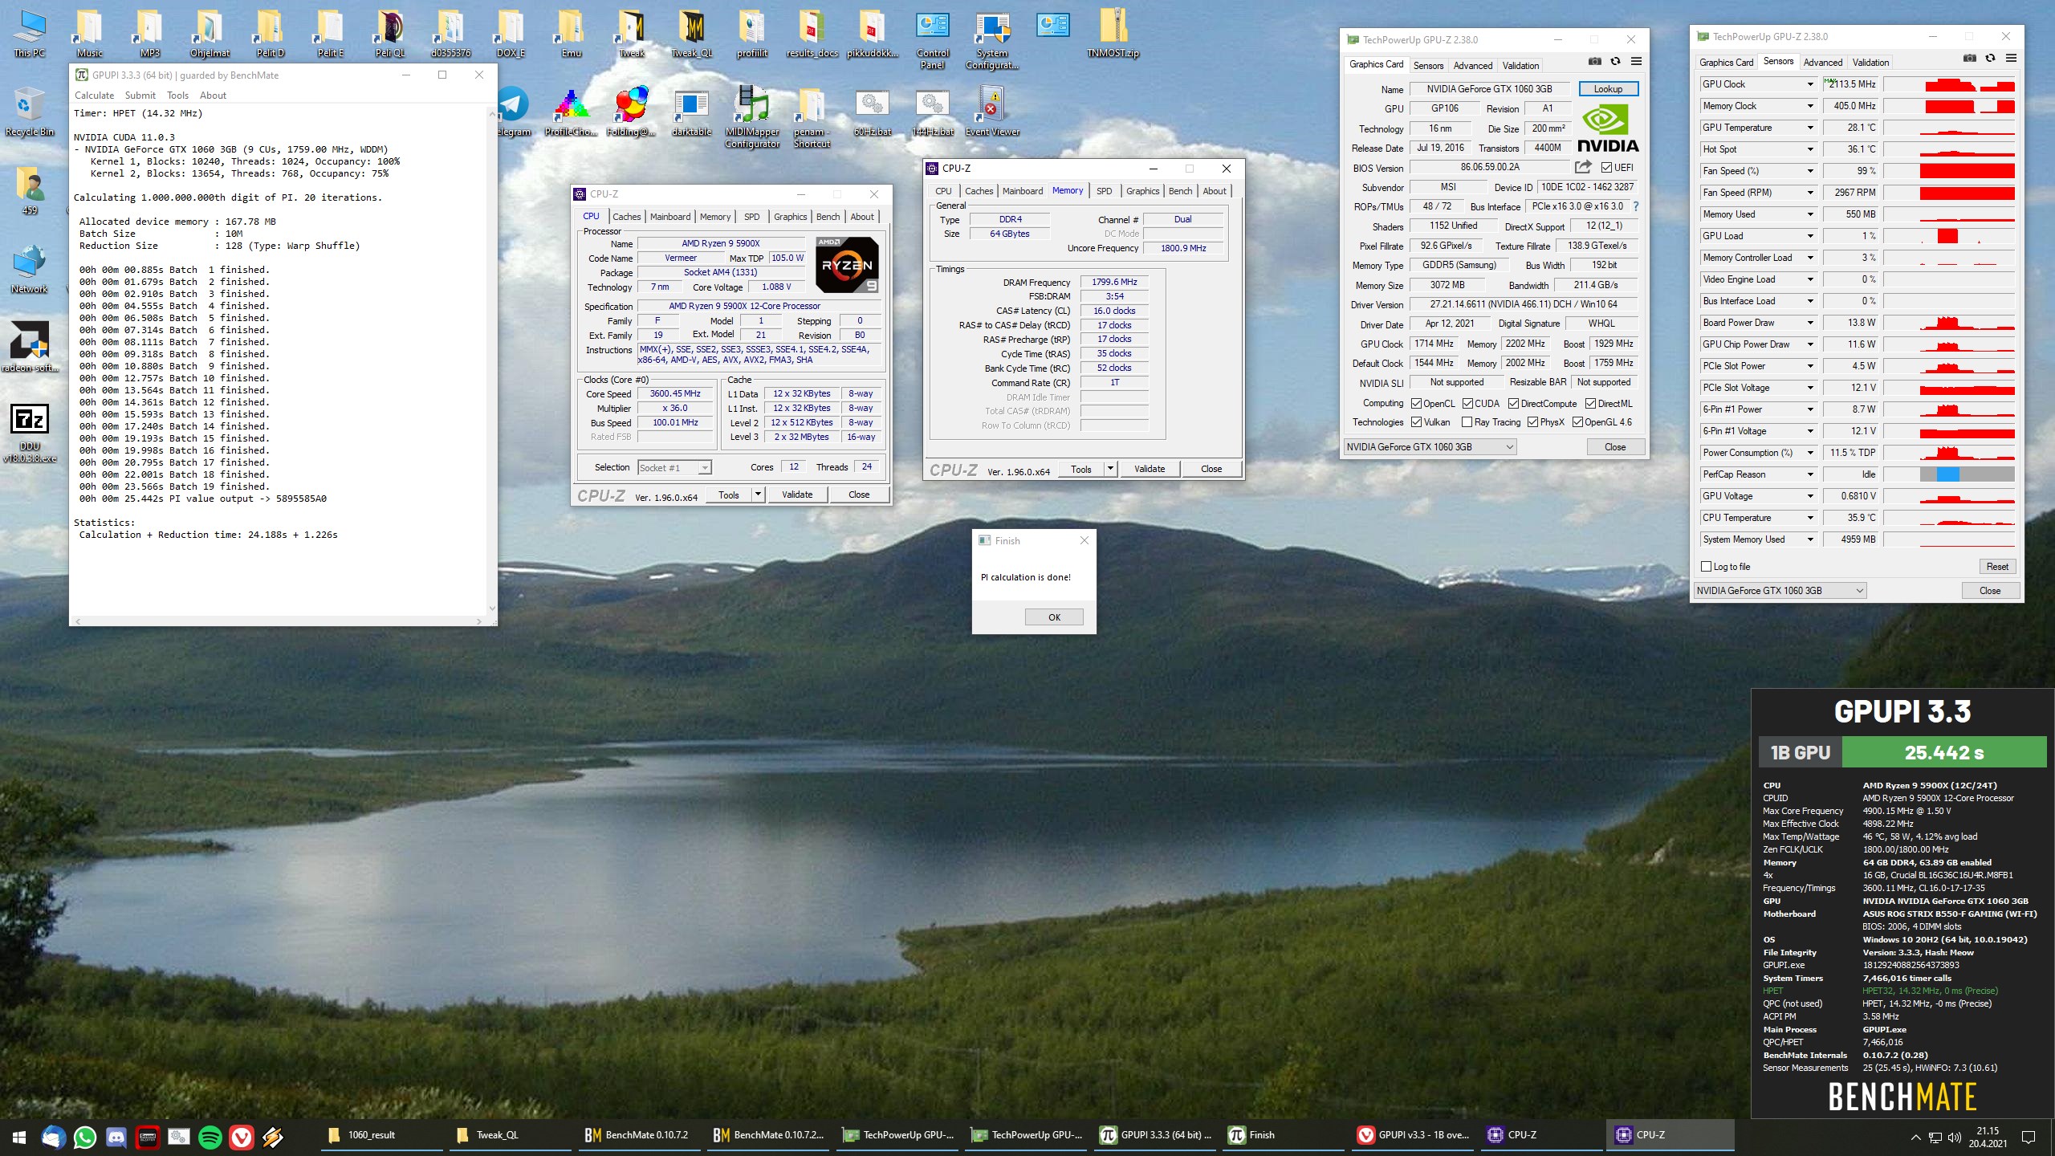The image size is (2055, 1156).
Task: Click the Fan Speed (%) red graph bar
Action: coord(1968,171)
